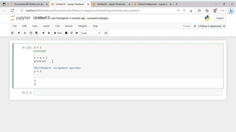Close the Untitled10 browser tab
The height and width of the screenshot is (132, 236).
click(x=129, y=4)
